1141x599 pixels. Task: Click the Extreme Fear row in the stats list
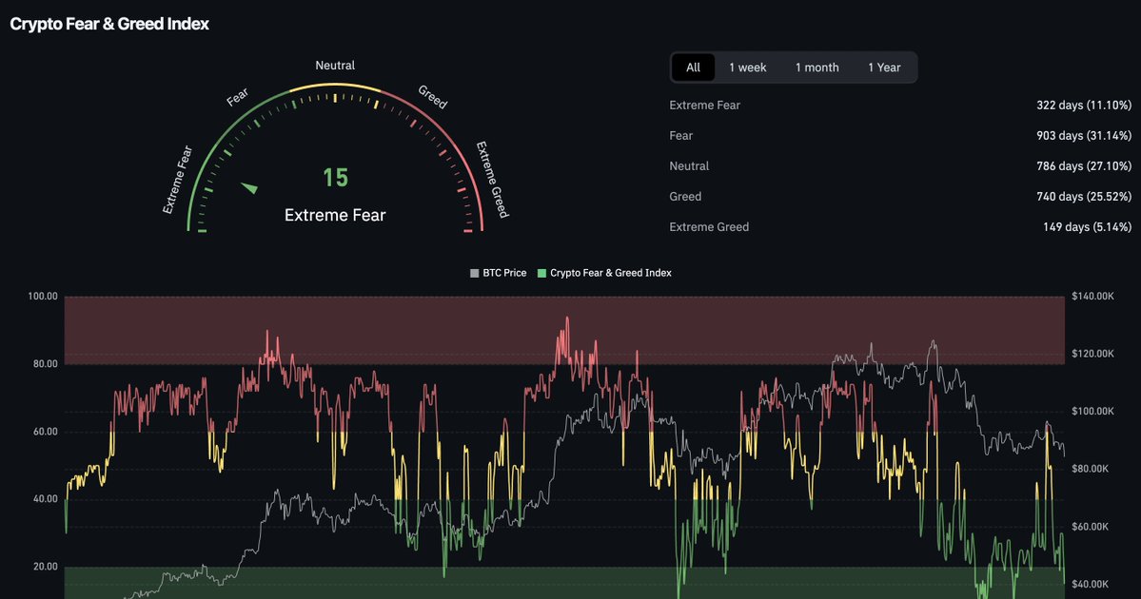tap(900, 106)
